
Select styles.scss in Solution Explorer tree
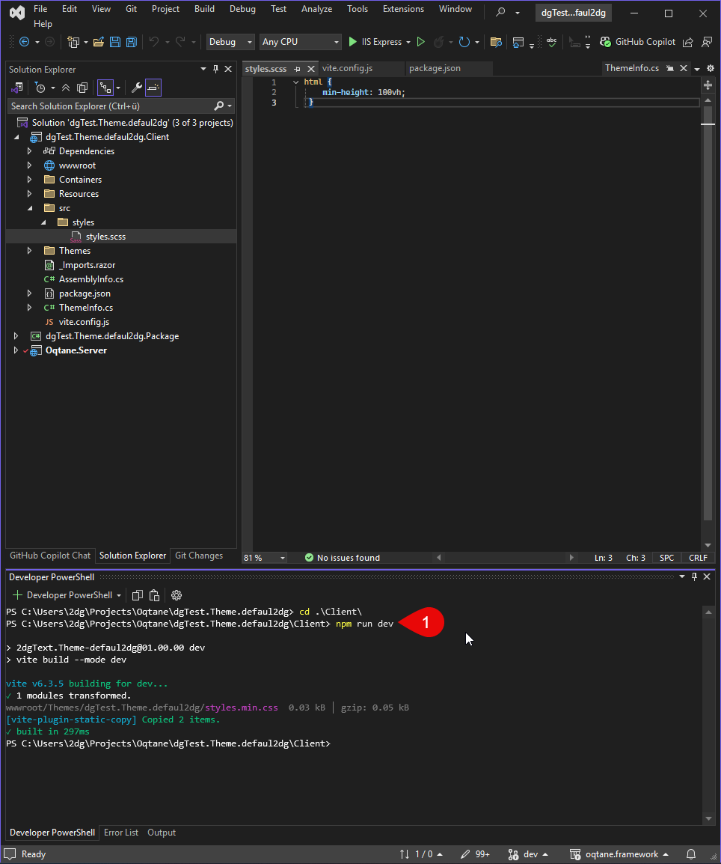click(x=105, y=237)
